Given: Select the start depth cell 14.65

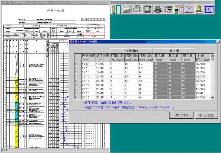Looking at the screenshot, I should click(x=89, y=64).
